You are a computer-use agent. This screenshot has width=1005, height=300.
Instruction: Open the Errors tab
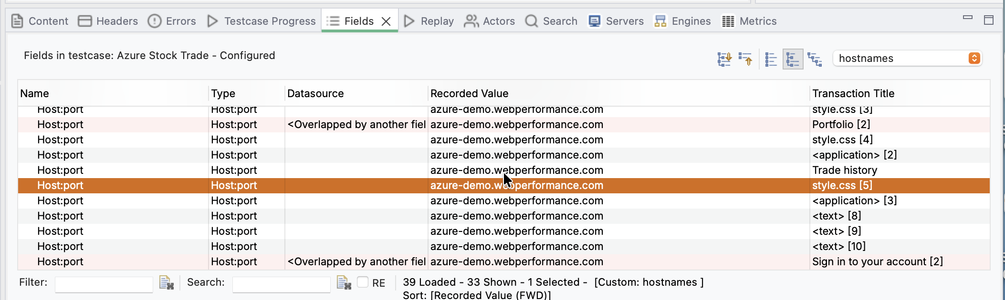172,21
